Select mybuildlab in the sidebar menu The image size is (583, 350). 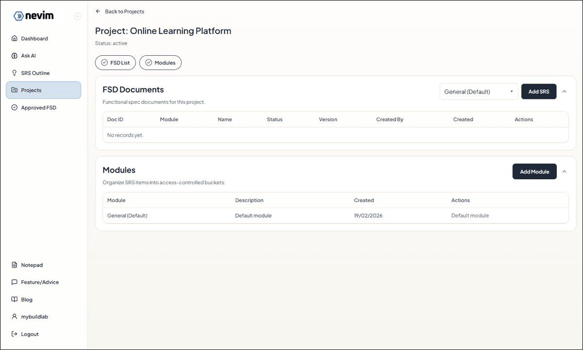14,316
